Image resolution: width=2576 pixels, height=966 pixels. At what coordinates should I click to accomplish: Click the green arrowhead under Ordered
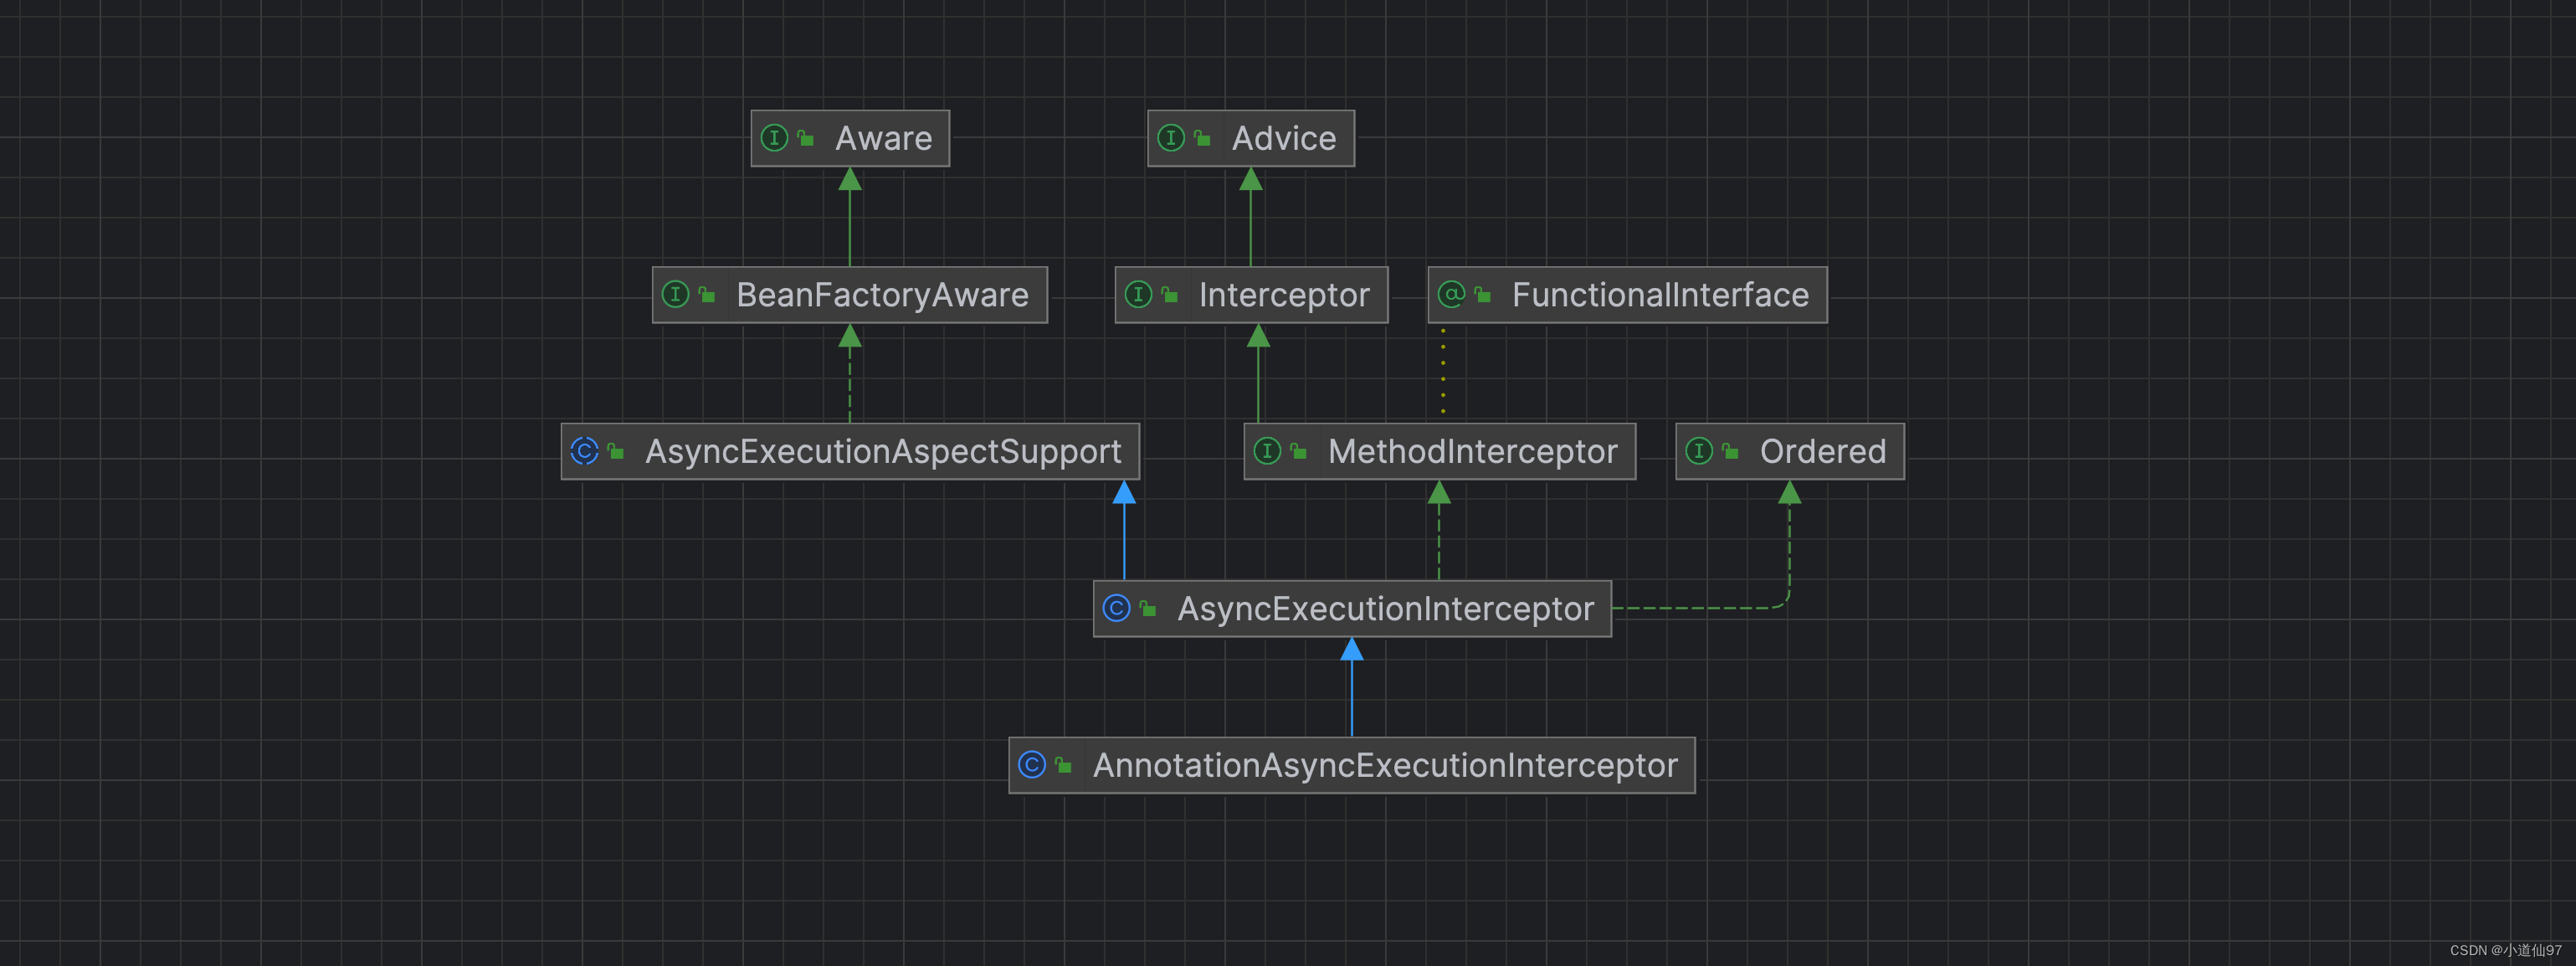coord(1790,492)
